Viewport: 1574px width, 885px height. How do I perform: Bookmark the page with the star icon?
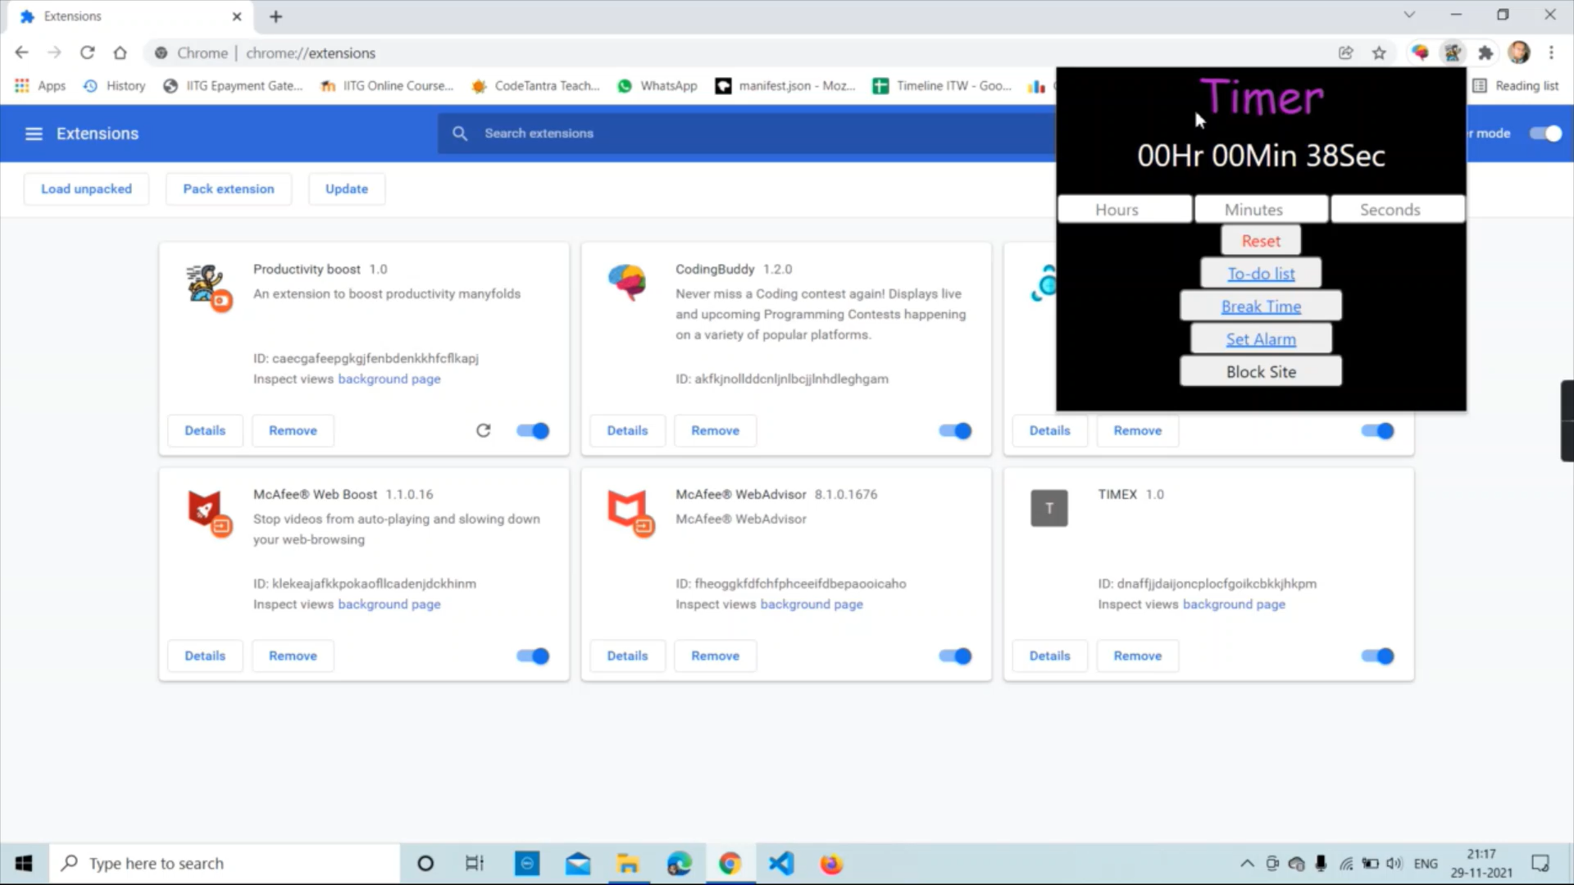click(x=1379, y=52)
